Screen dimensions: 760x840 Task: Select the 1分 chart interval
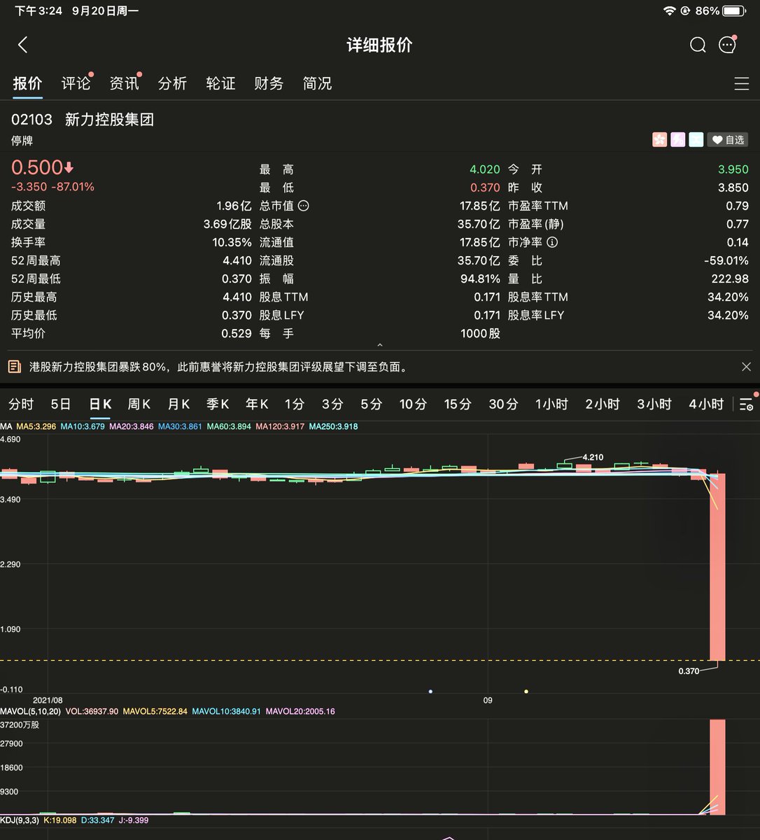tap(295, 404)
